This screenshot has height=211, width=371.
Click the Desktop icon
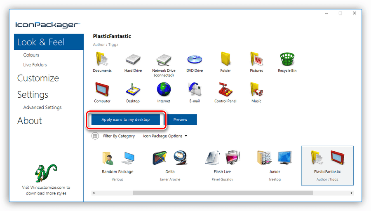click(133, 89)
